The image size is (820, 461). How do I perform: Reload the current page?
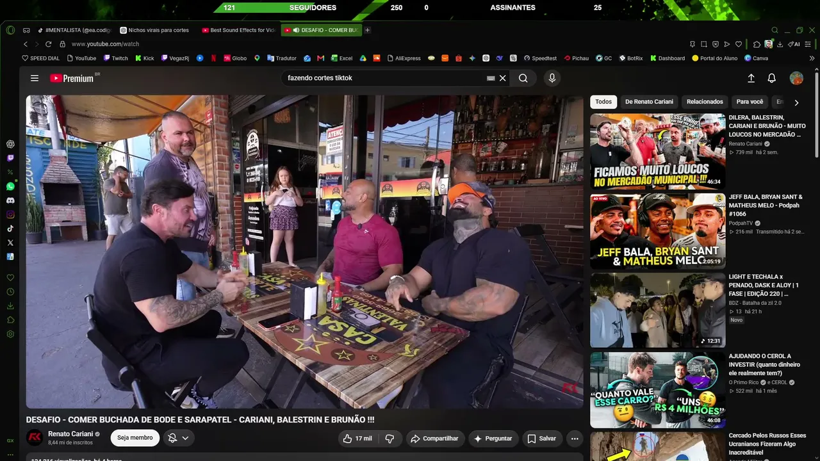[48, 44]
